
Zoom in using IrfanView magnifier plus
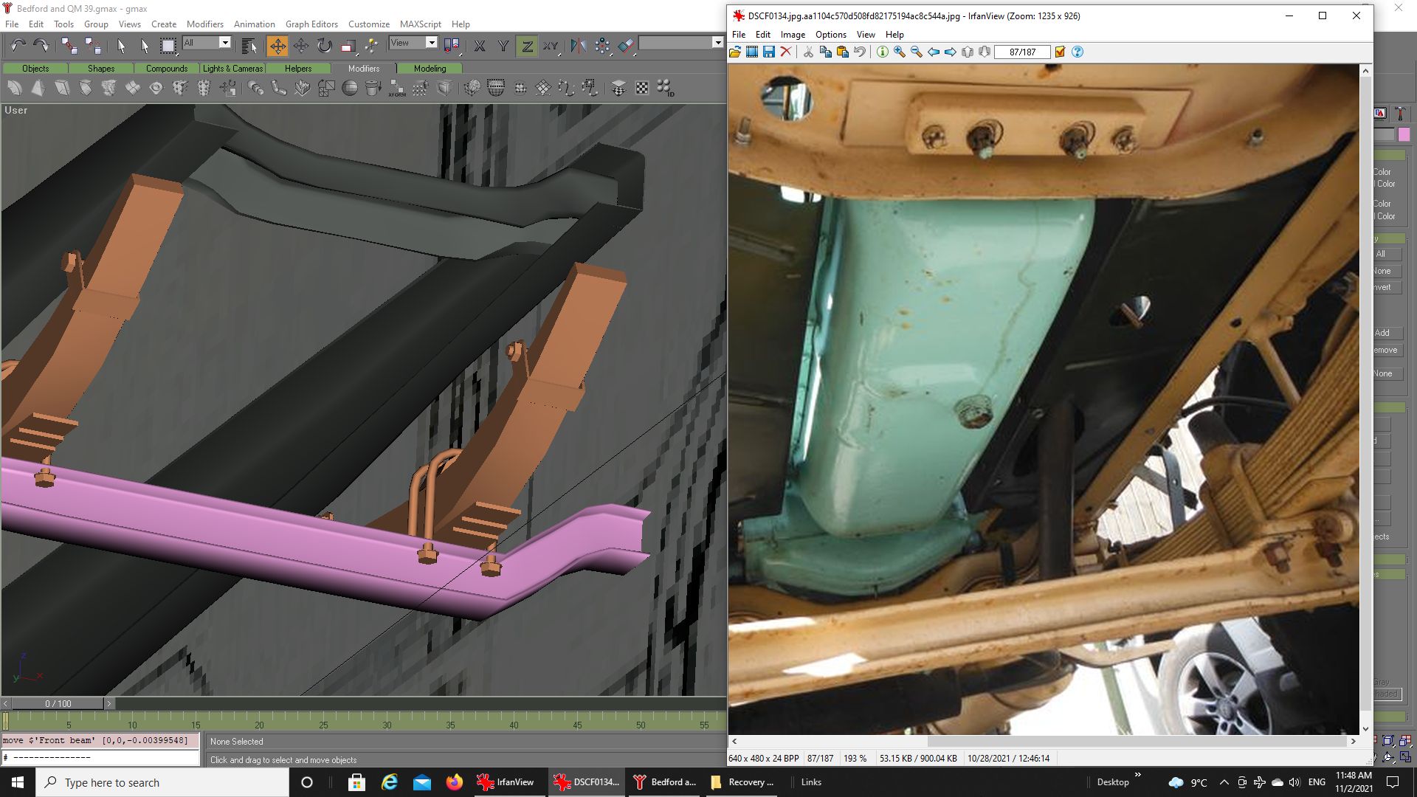[899, 52]
